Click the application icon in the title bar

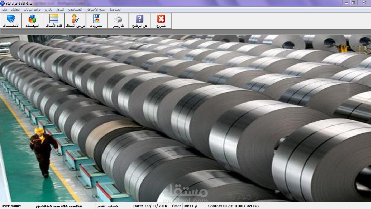tap(3, 3)
